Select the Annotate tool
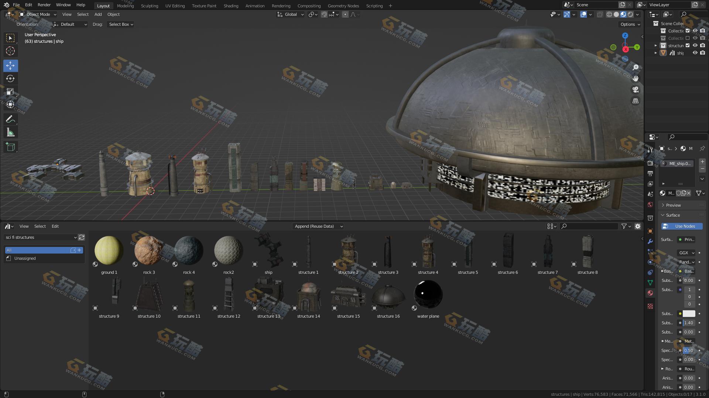Image resolution: width=709 pixels, height=398 pixels. pyautogui.click(x=10, y=119)
